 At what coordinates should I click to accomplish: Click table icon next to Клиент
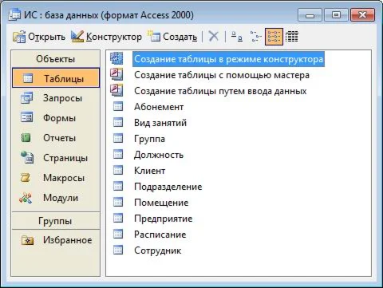[x=118, y=170]
